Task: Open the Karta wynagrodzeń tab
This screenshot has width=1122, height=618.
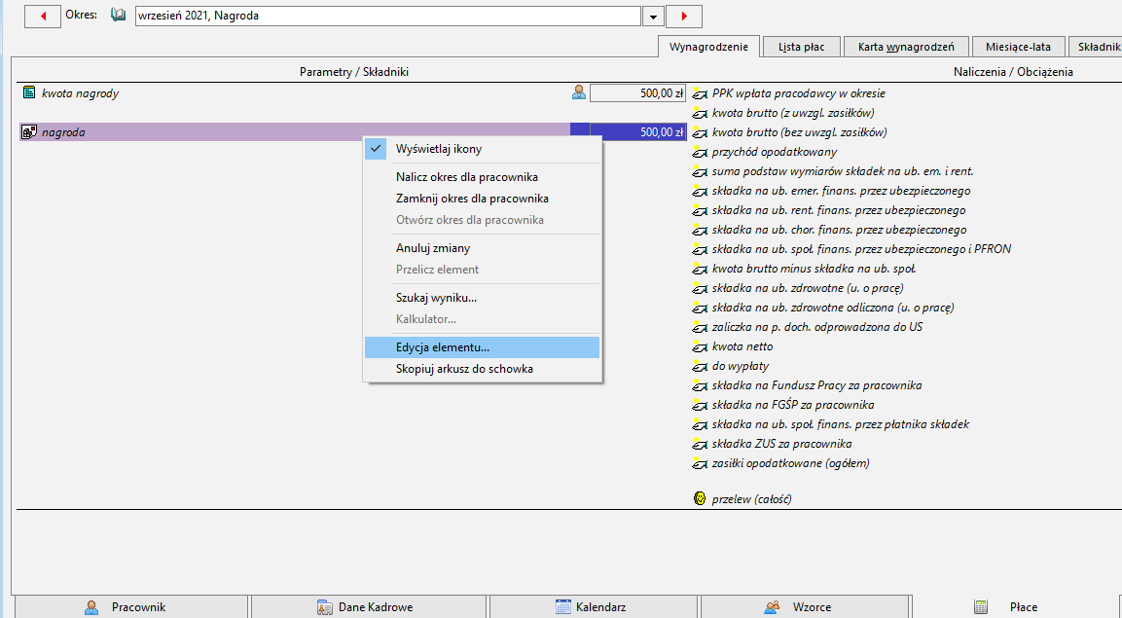Action: tap(906, 47)
